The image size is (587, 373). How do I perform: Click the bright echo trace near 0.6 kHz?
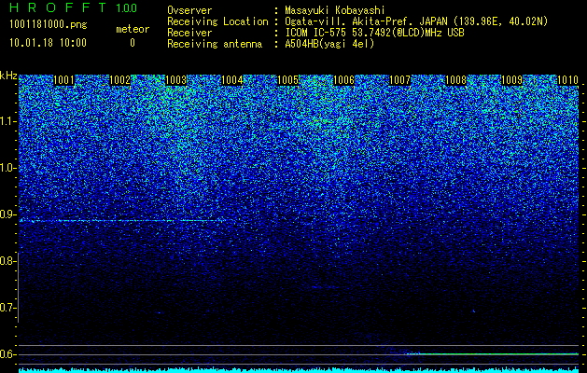coord(493,353)
